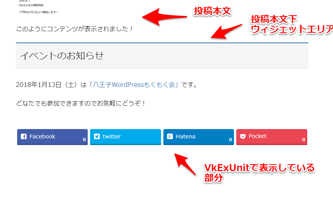This screenshot has width=333, height=216.
Task: Save the post via the Pocket label
Action: click(x=257, y=136)
